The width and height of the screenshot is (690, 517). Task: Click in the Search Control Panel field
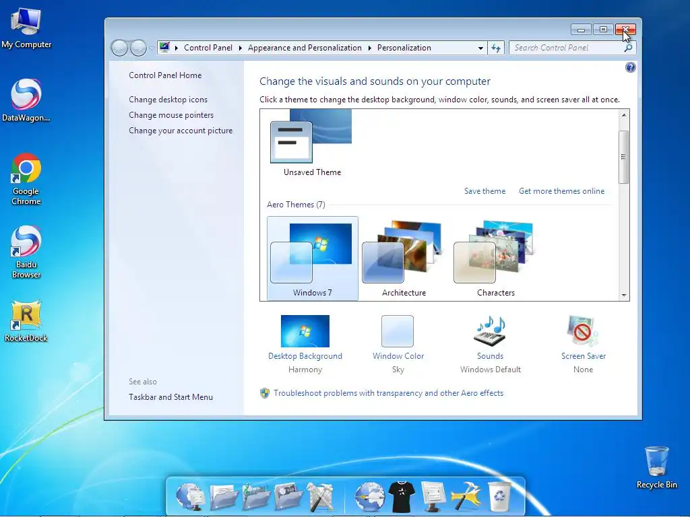[567, 48]
